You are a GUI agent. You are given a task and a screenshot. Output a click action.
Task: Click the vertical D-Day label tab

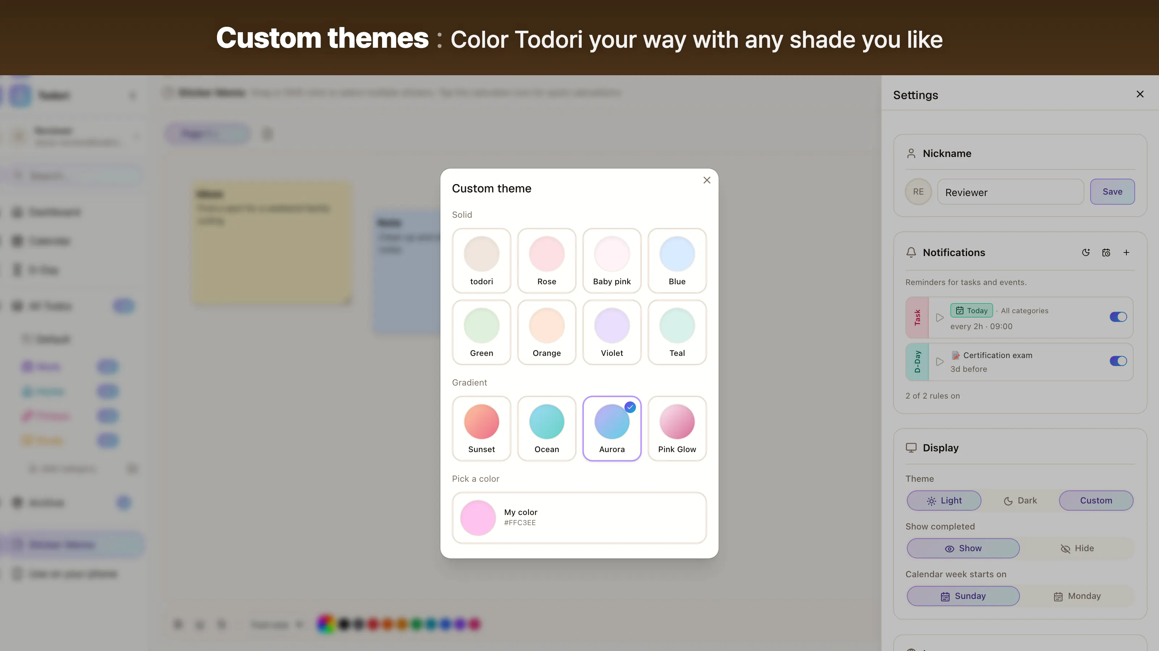tap(917, 362)
